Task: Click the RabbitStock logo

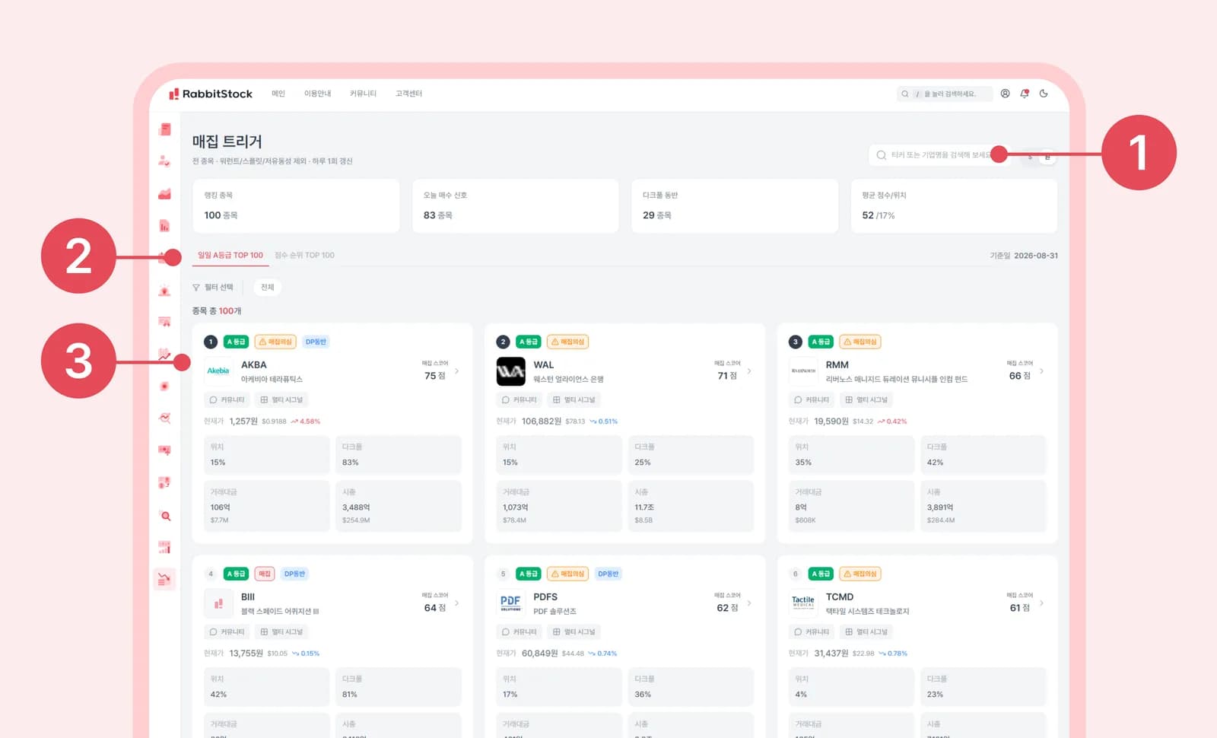Action: click(x=211, y=94)
